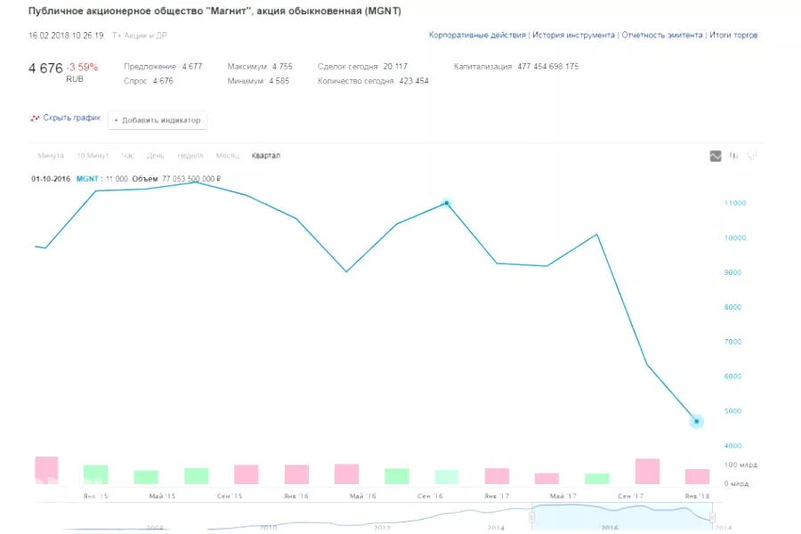
Task: Open История инструмента link
Action: point(574,36)
